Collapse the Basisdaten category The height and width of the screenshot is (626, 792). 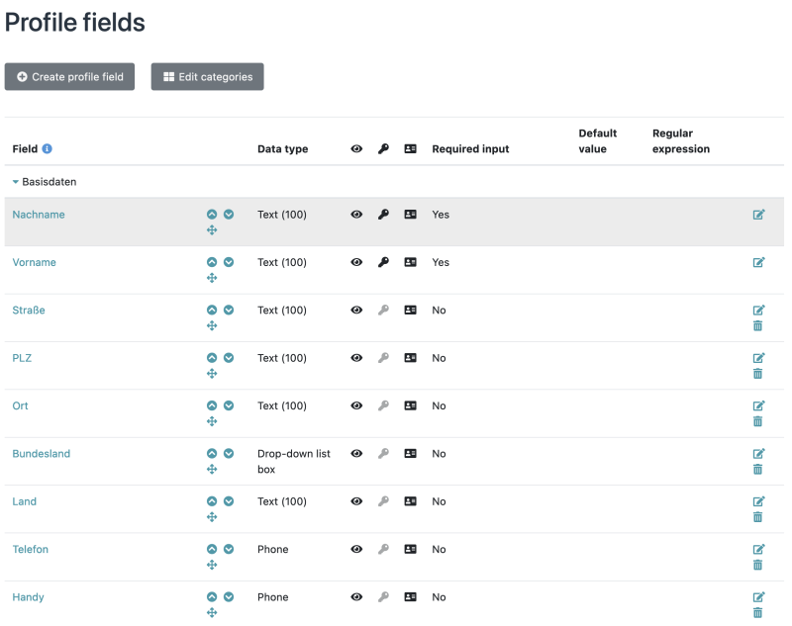[14, 182]
